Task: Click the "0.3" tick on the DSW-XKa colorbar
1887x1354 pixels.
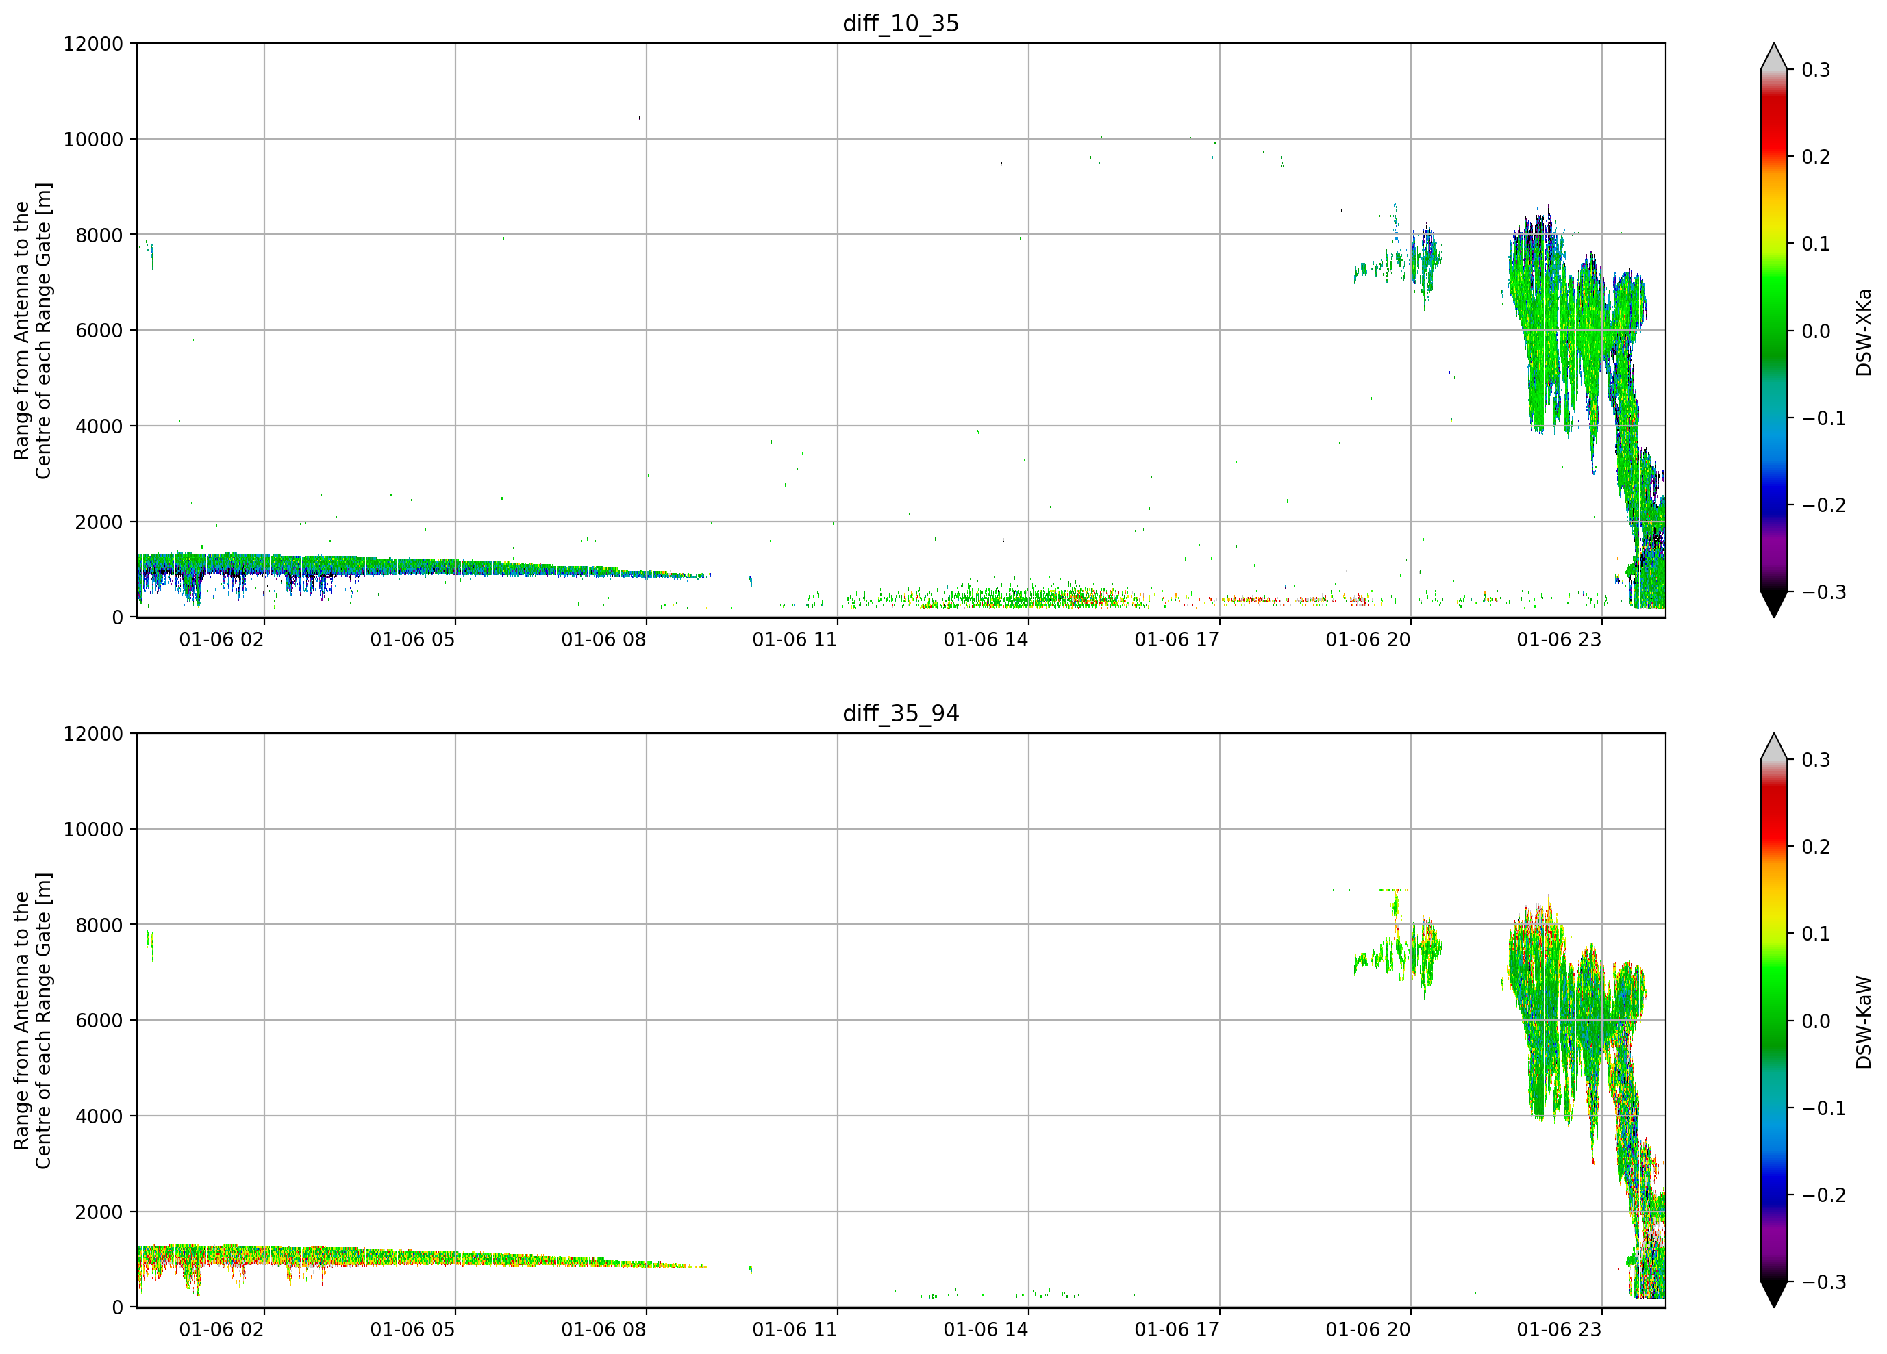Action: click(1816, 70)
